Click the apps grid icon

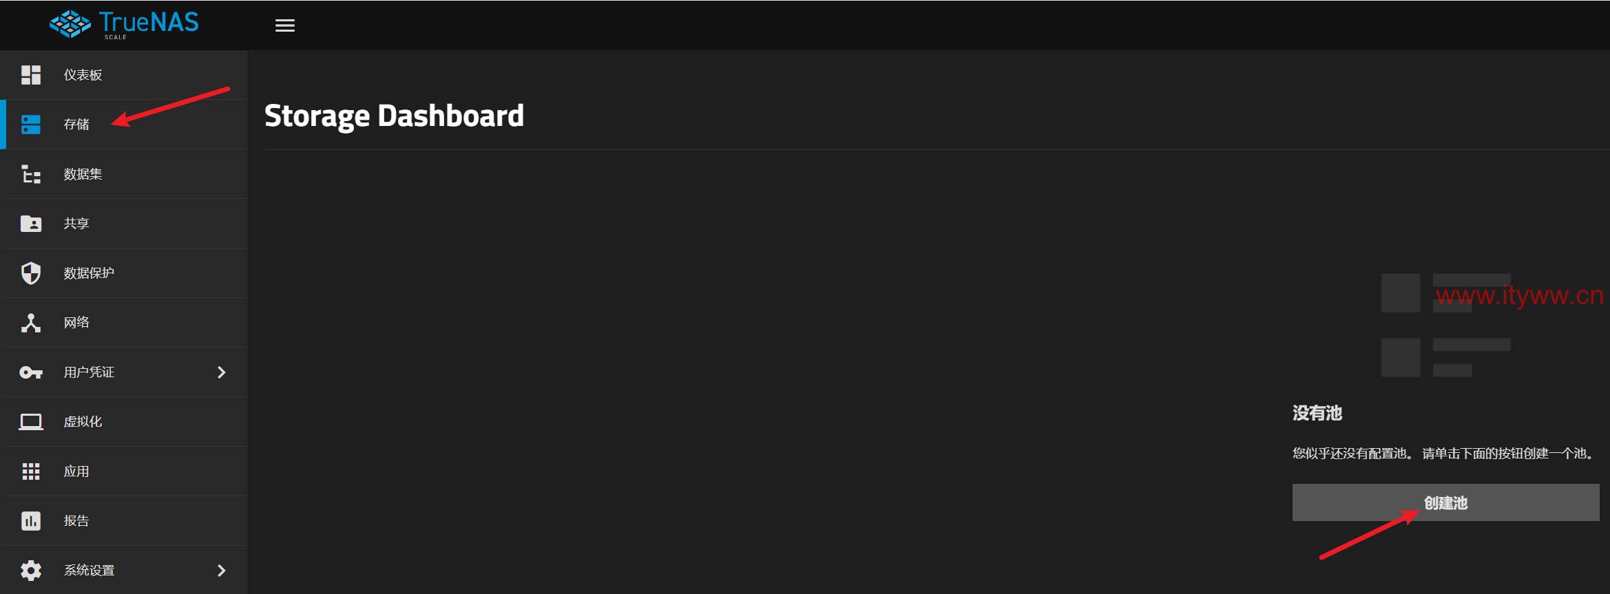(x=31, y=471)
